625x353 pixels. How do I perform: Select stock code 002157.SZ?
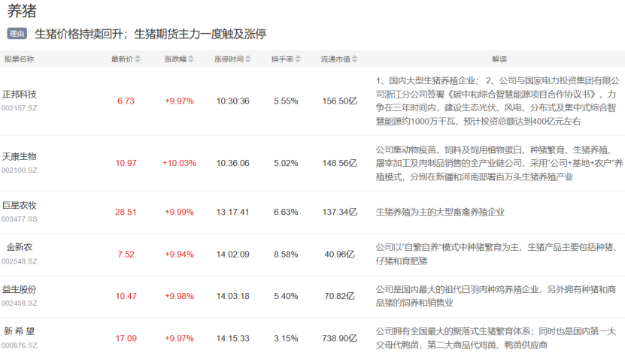click(19, 108)
